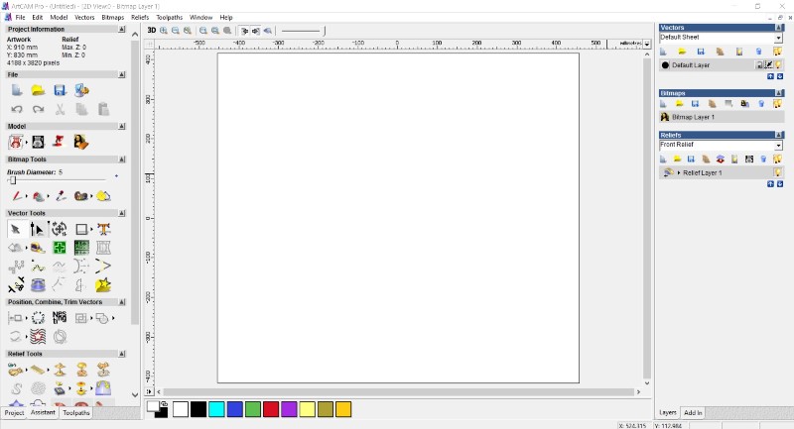Choose the Node Editing tool

pos(37,230)
